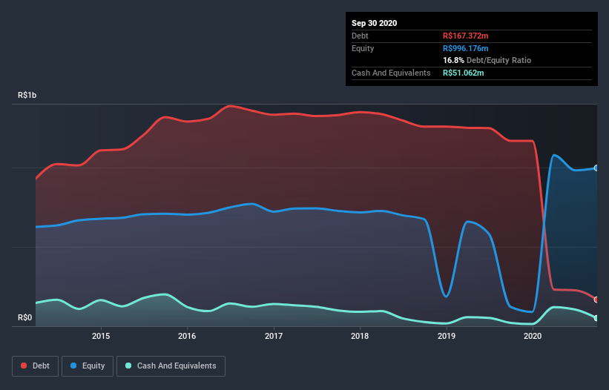The height and width of the screenshot is (390, 609).
Task: Click the 16.8% Debt/Equity Ratio text
Action: click(487, 60)
